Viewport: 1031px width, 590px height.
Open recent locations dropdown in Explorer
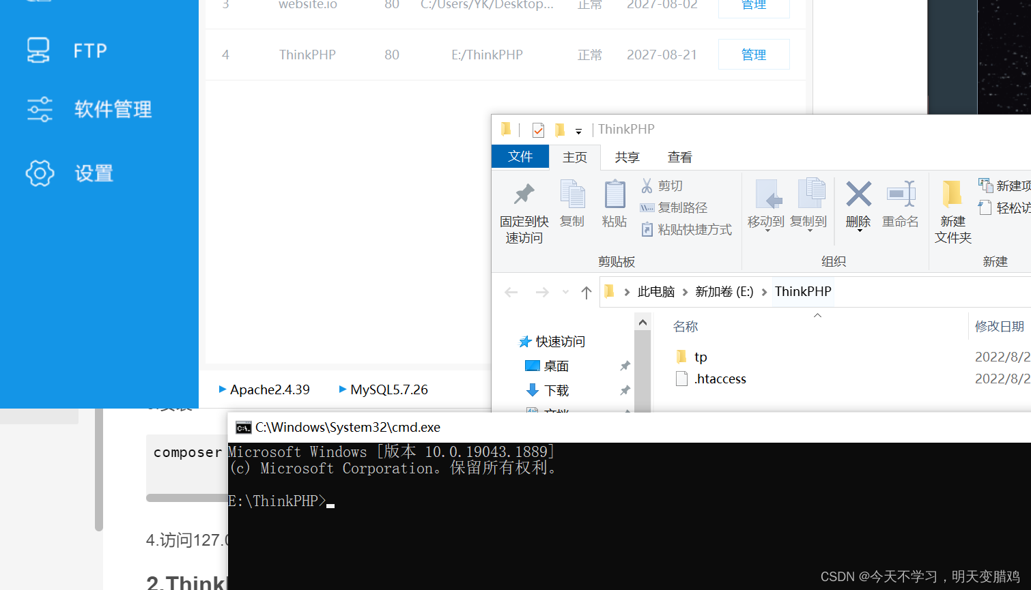coord(565,293)
